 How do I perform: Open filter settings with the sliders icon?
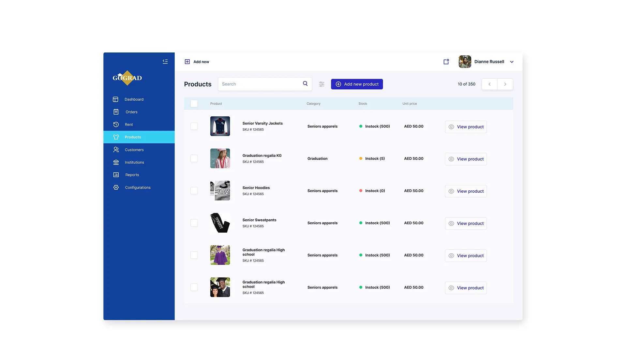click(x=321, y=84)
